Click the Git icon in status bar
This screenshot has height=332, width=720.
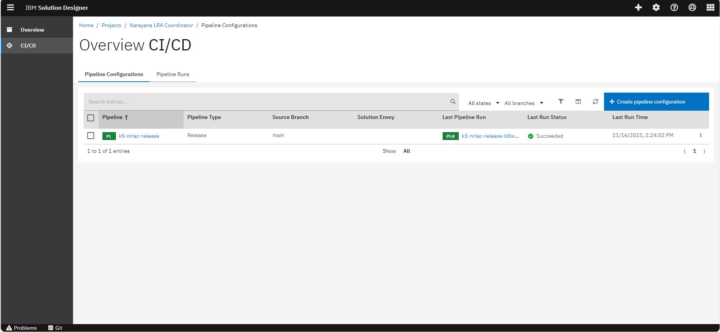[x=51, y=328]
